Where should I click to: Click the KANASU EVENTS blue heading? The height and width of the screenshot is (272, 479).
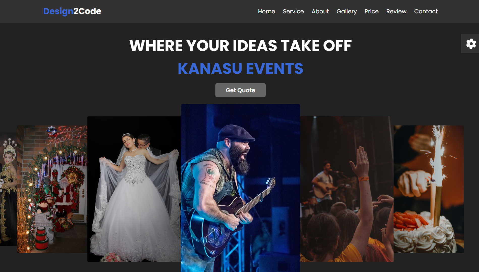coord(240,69)
